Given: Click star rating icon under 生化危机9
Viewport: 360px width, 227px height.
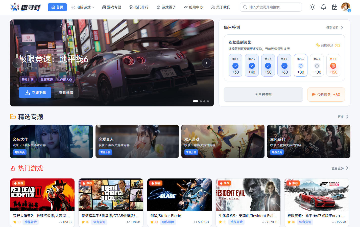Looking at the screenshot, I should (220, 222).
